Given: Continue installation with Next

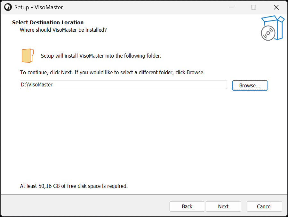Looking at the screenshot, I should tap(223, 206).
